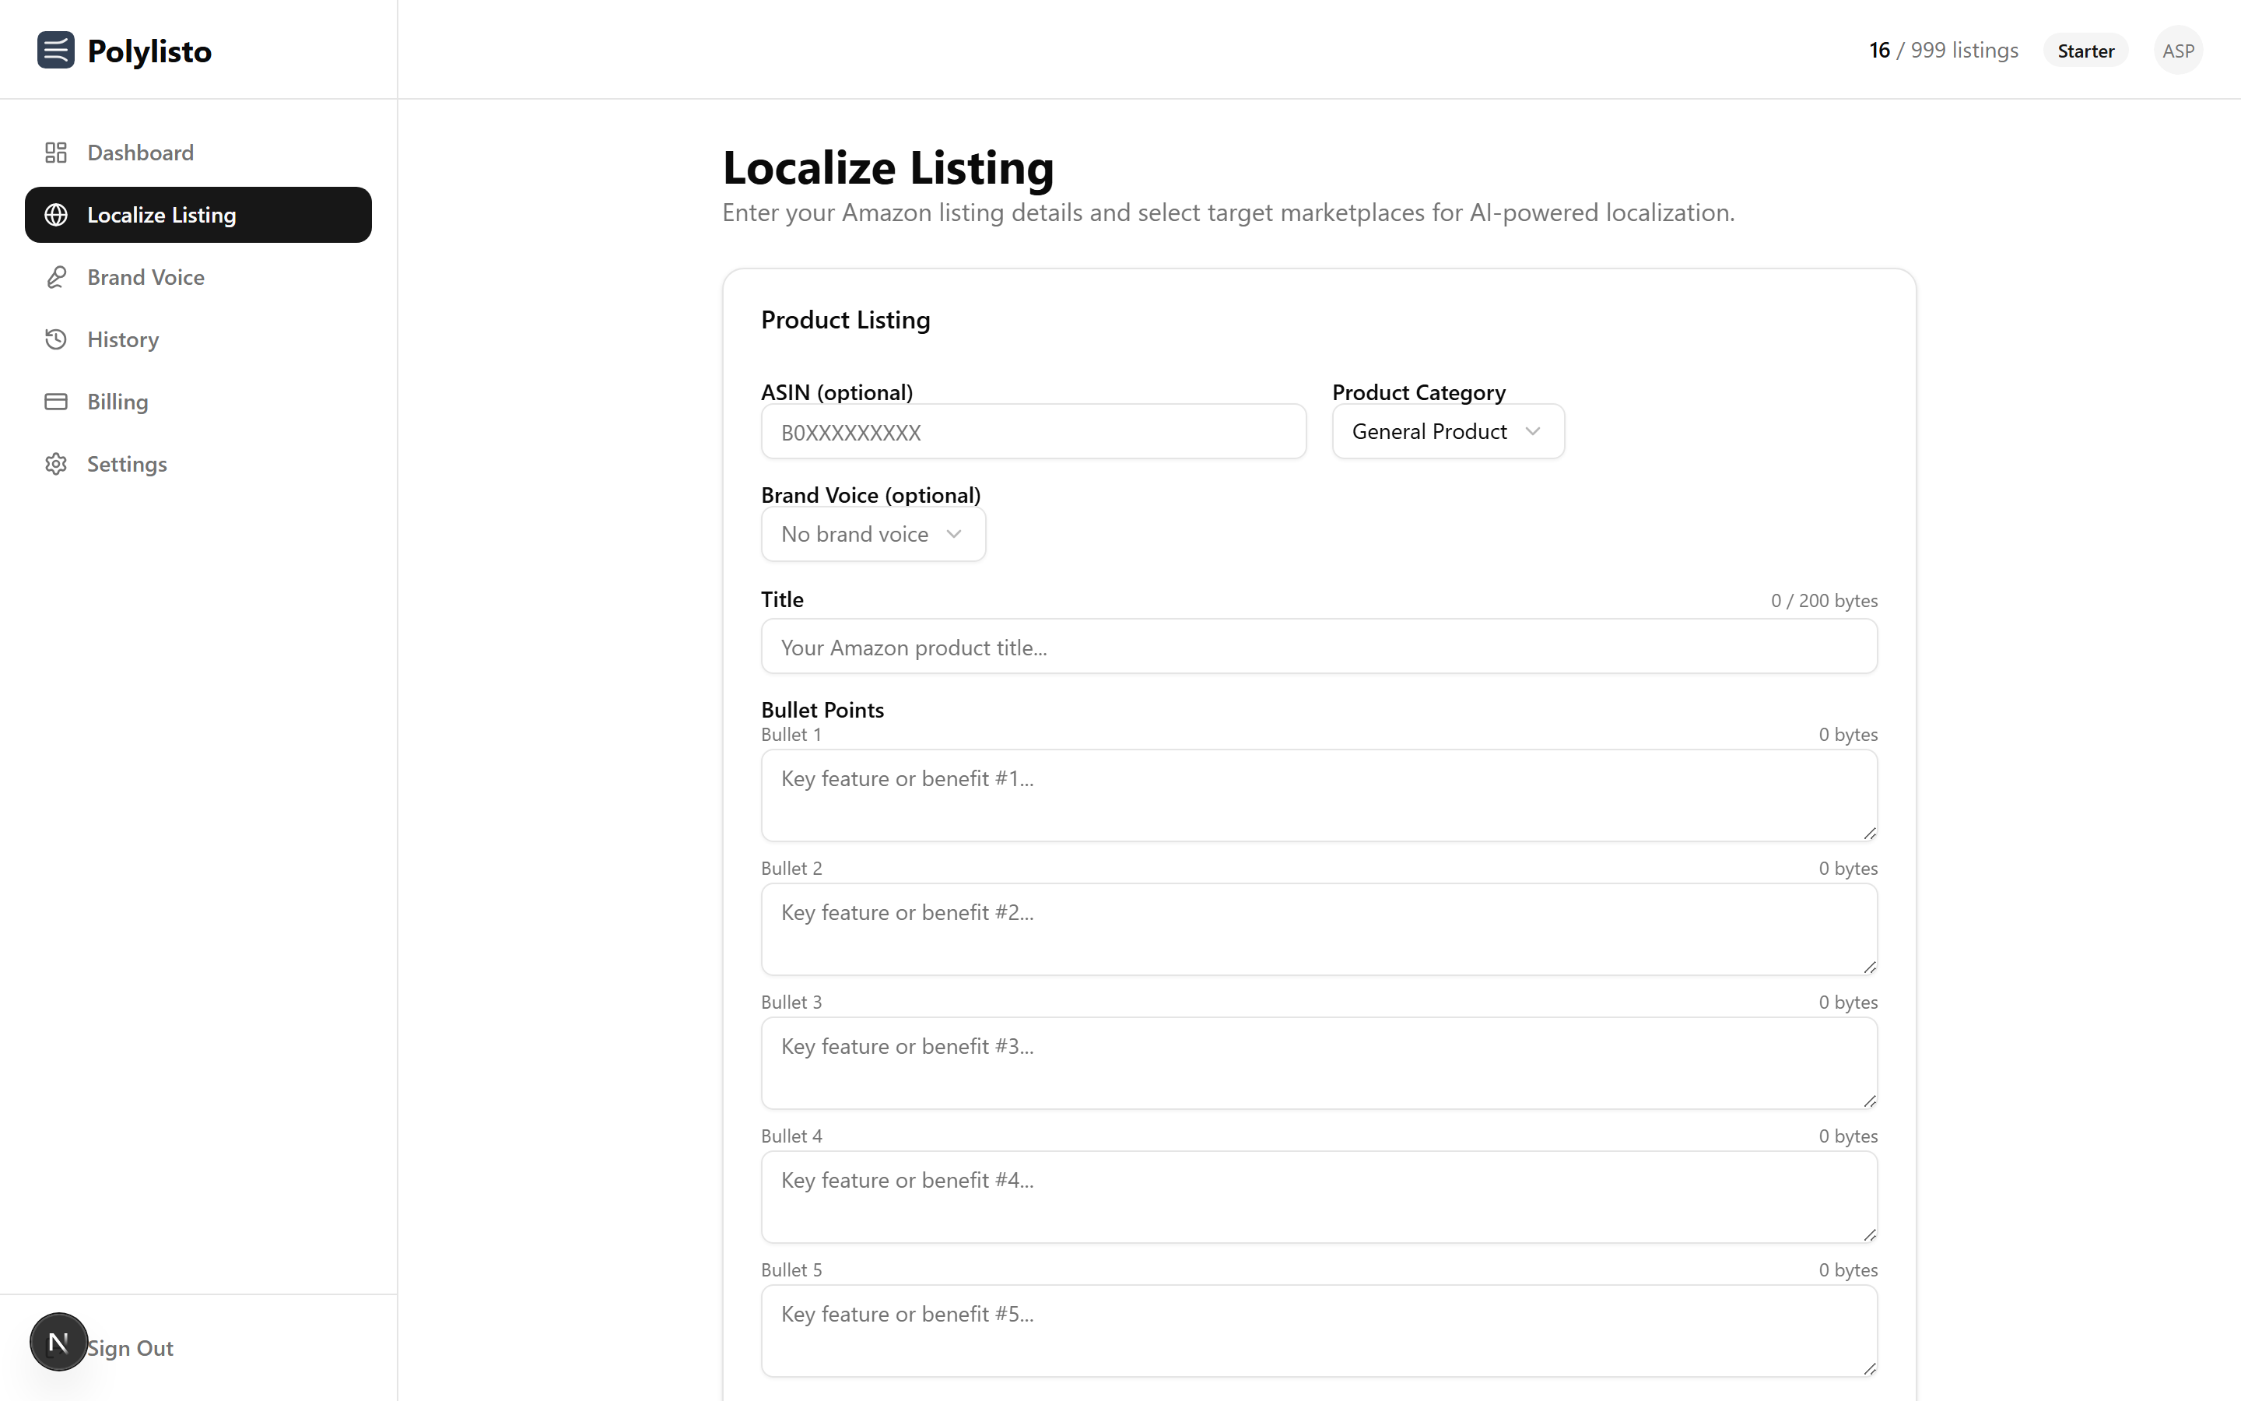Click Sign Out
Image resolution: width=2241 pixels, height=1401 pixels.
[130, 1348]
